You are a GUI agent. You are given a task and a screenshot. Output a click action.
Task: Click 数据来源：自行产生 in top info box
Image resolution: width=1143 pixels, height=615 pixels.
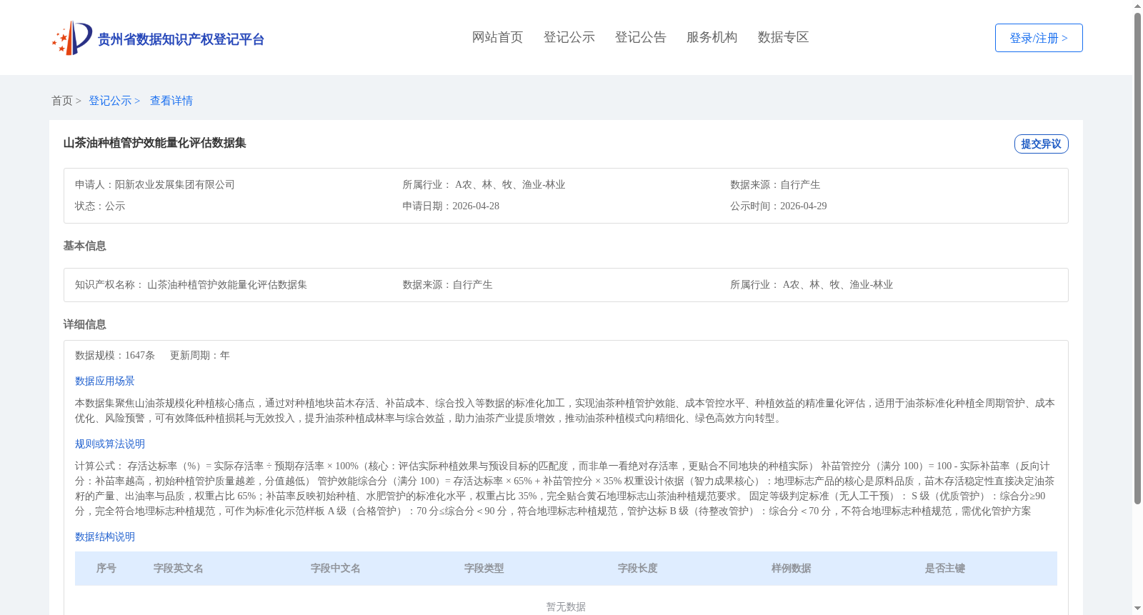(x=775, y=184)
